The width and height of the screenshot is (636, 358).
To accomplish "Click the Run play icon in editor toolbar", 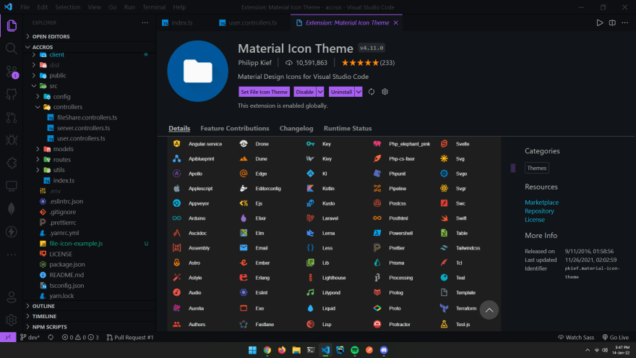I will point(599,22).
